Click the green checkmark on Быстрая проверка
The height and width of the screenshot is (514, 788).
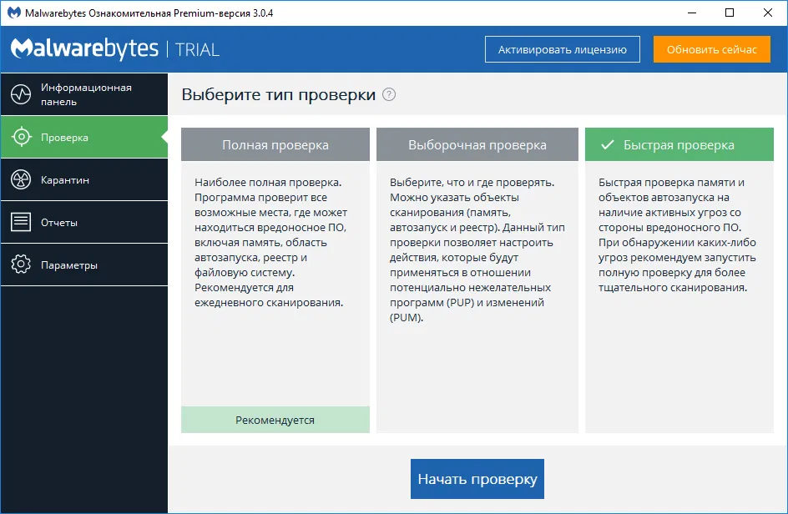tap(605, 144)
